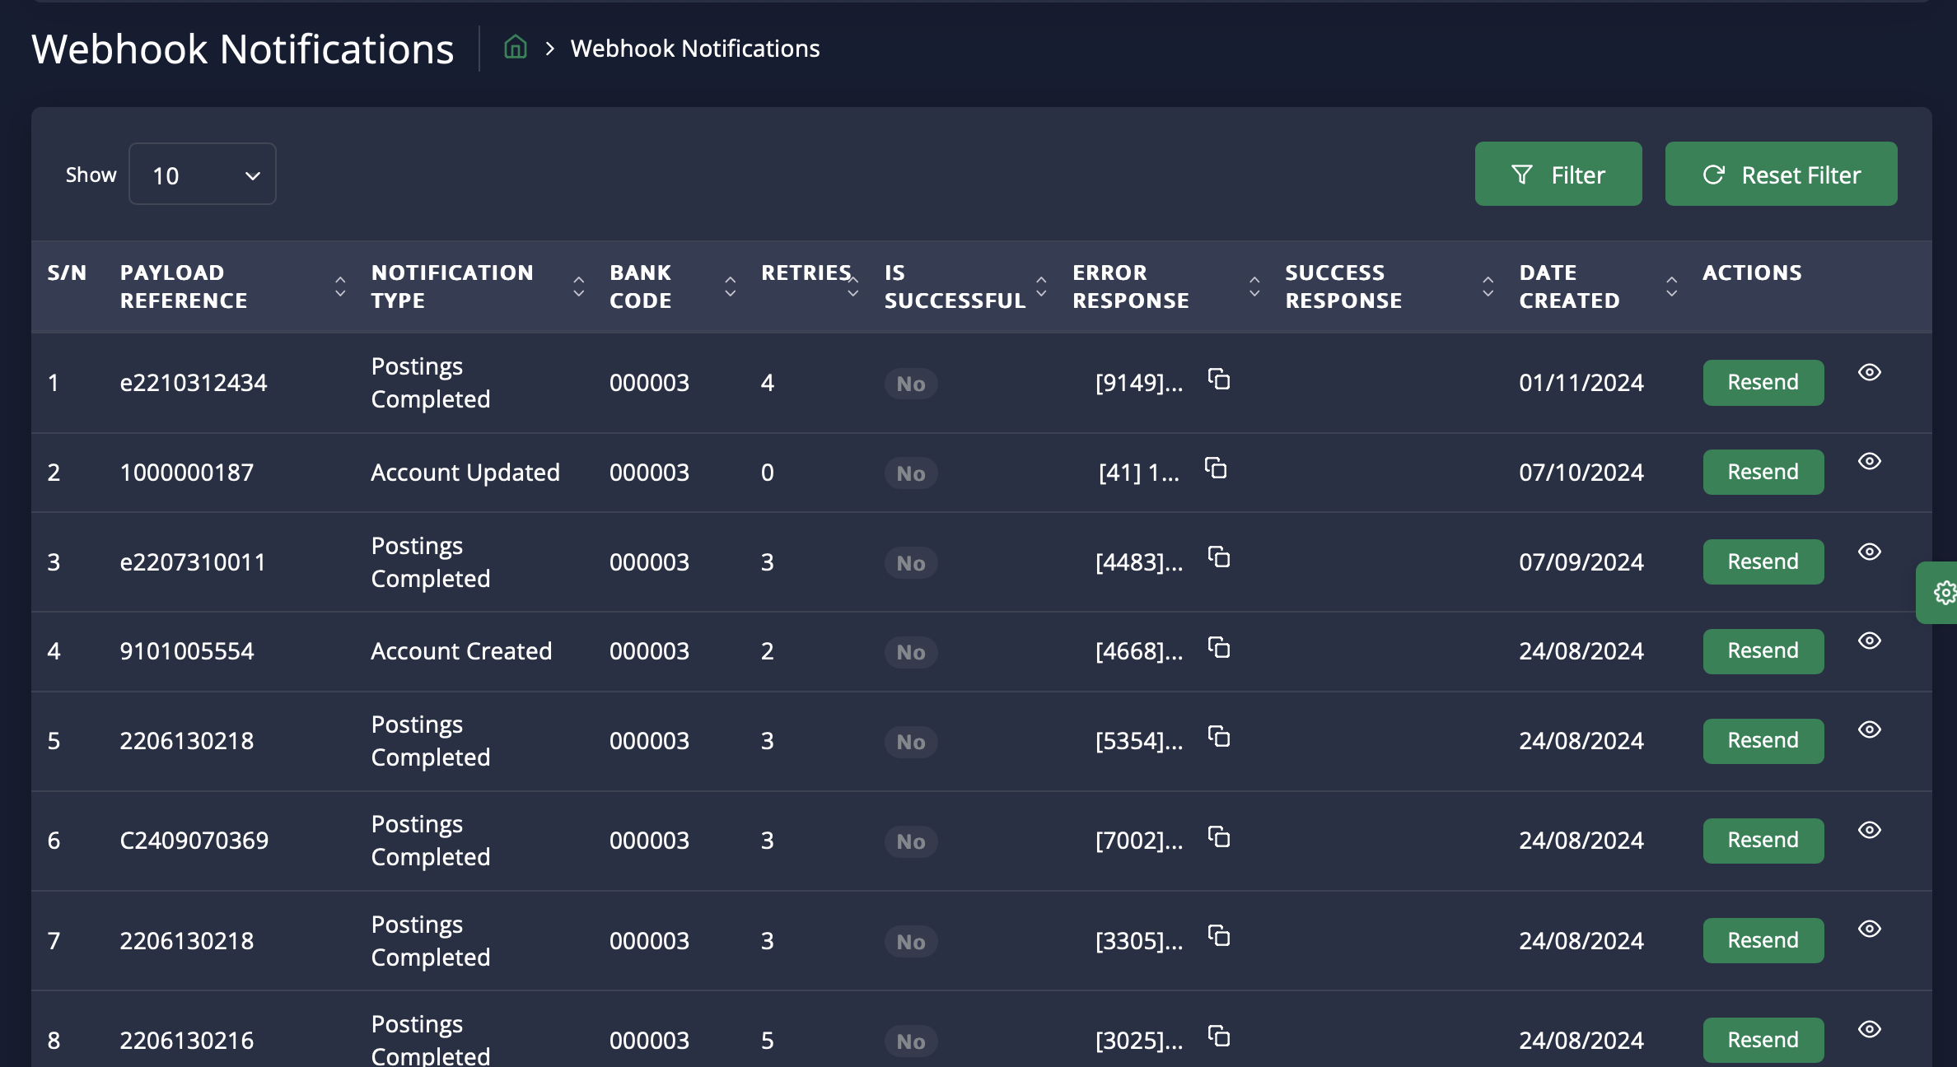Click the Webhook Notifications breadcrumb text
Image resolution: width=1957 pixels, height=1067 pixels.
694,49
